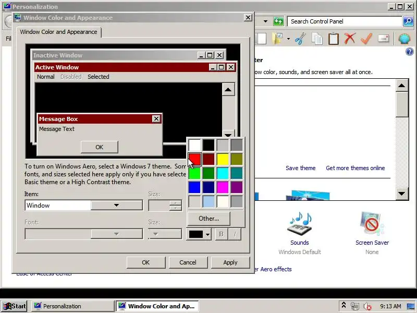This screenshot has width=417, height=313.
Task: Click the system clock showing 9:13 AM
Action: 390,306
